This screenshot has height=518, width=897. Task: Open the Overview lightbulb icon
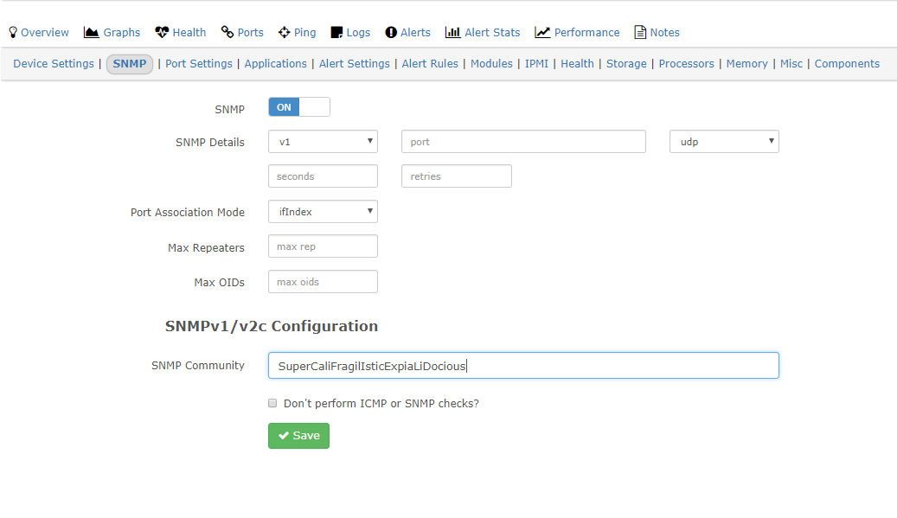click(x=13, y=33)
